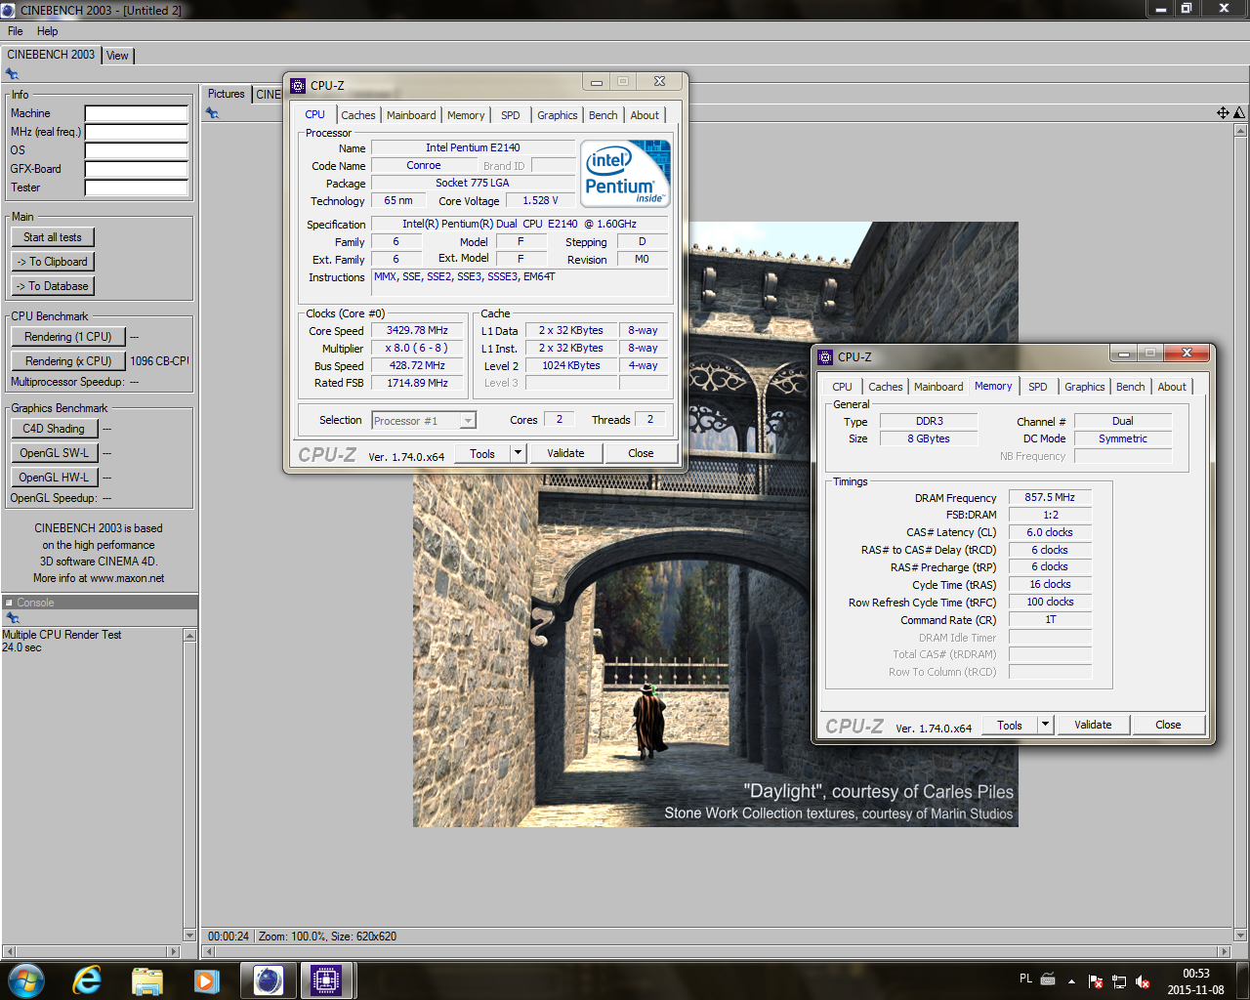Screen dimensions: 1250x1000
Task: Open the Windows Start menu orb
Action: pyautogui.click(x=25, y=979)
